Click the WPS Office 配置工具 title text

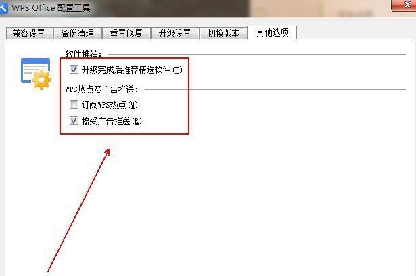click(x=51, y=7)
